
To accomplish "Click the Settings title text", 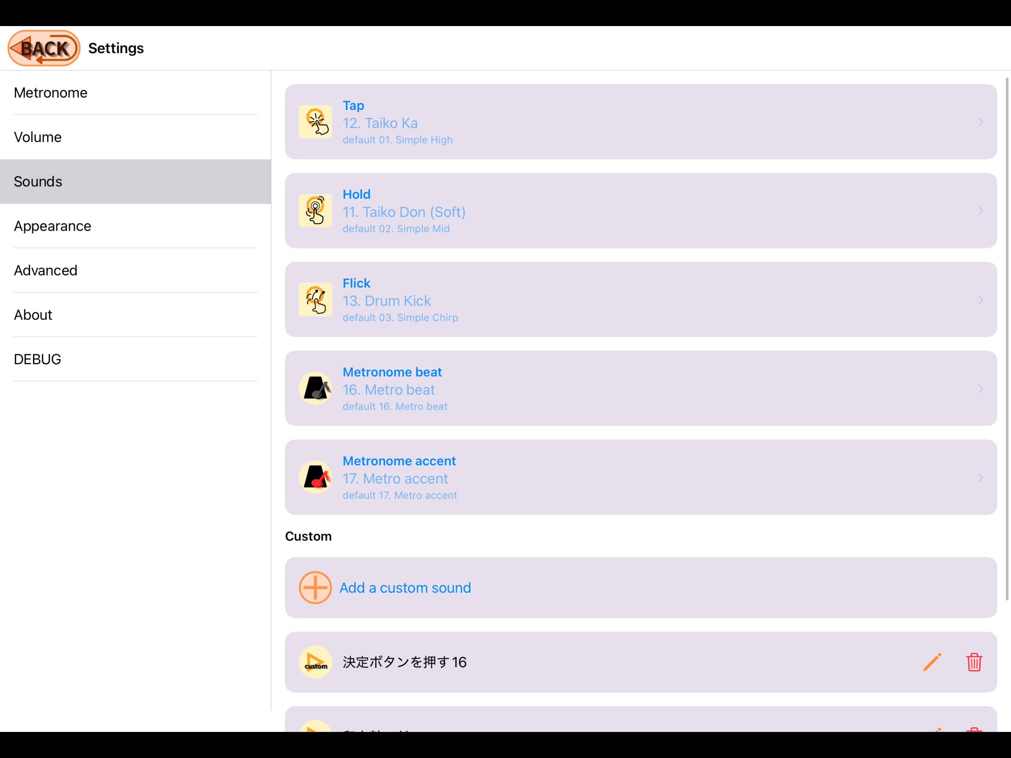I will pos(116,48).
